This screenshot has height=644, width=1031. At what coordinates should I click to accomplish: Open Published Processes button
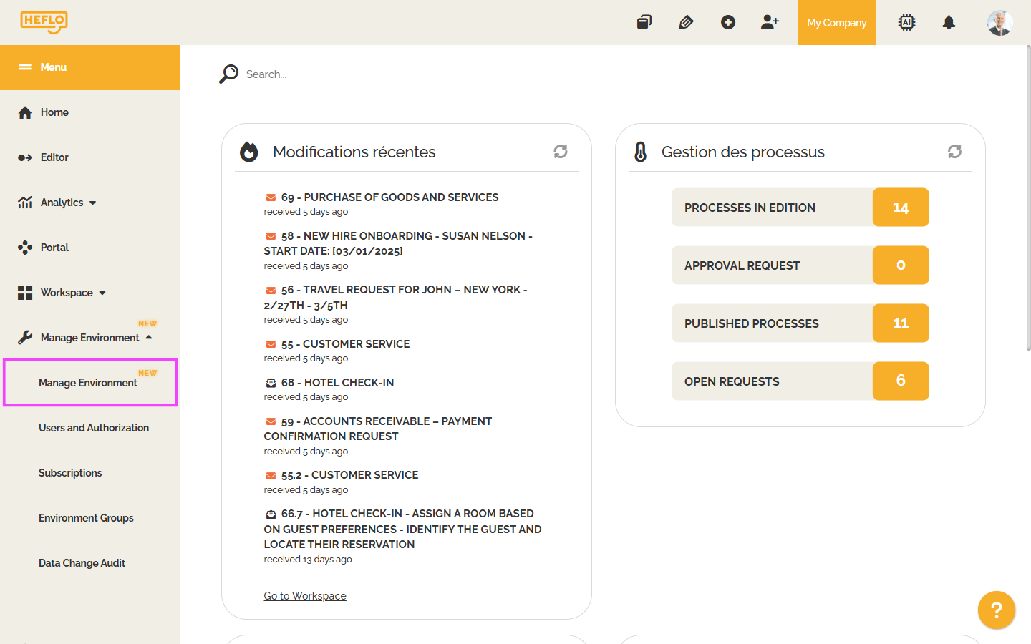(800, 323)
